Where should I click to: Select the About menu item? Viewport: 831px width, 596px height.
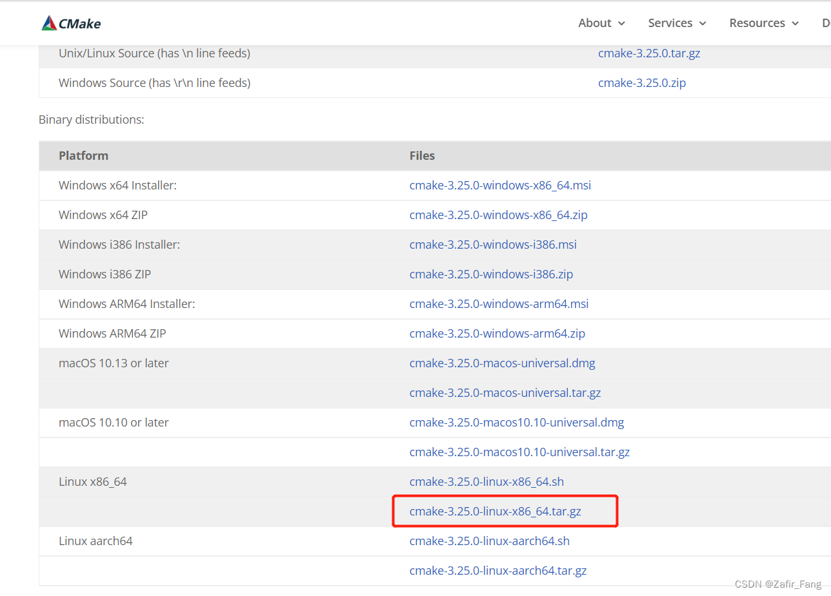pyautogui.click(x=595, y=23)
